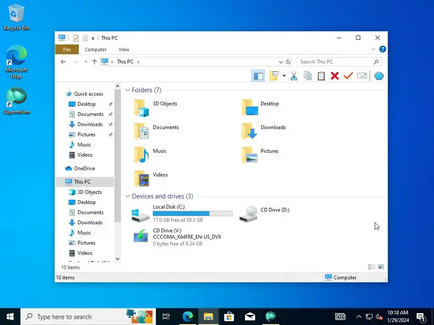Collapse the Devices and drives (3) group
Screen dimensions: 434x325
tap(128, 196)
